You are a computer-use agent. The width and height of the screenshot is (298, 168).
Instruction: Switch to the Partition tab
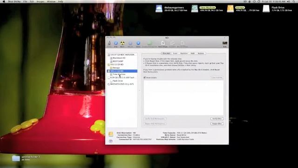(x=184, y=53)
